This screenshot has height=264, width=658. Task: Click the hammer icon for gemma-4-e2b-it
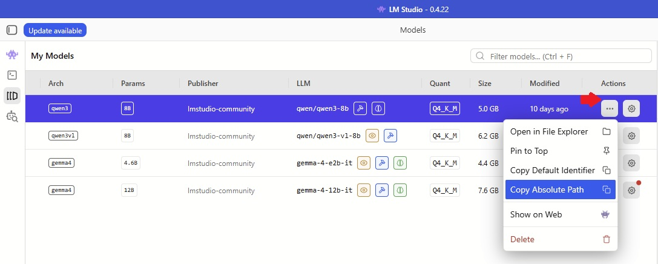(382, 163)
